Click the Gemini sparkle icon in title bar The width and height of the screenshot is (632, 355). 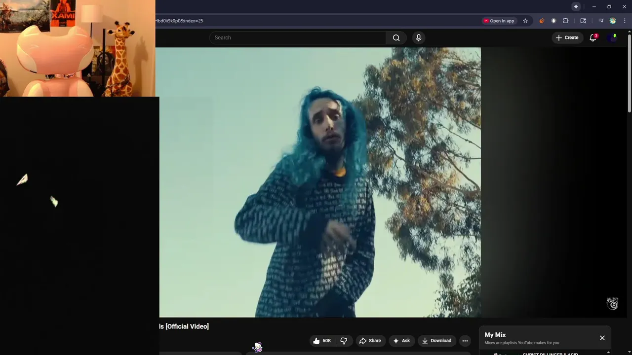[x=576, y=6]
